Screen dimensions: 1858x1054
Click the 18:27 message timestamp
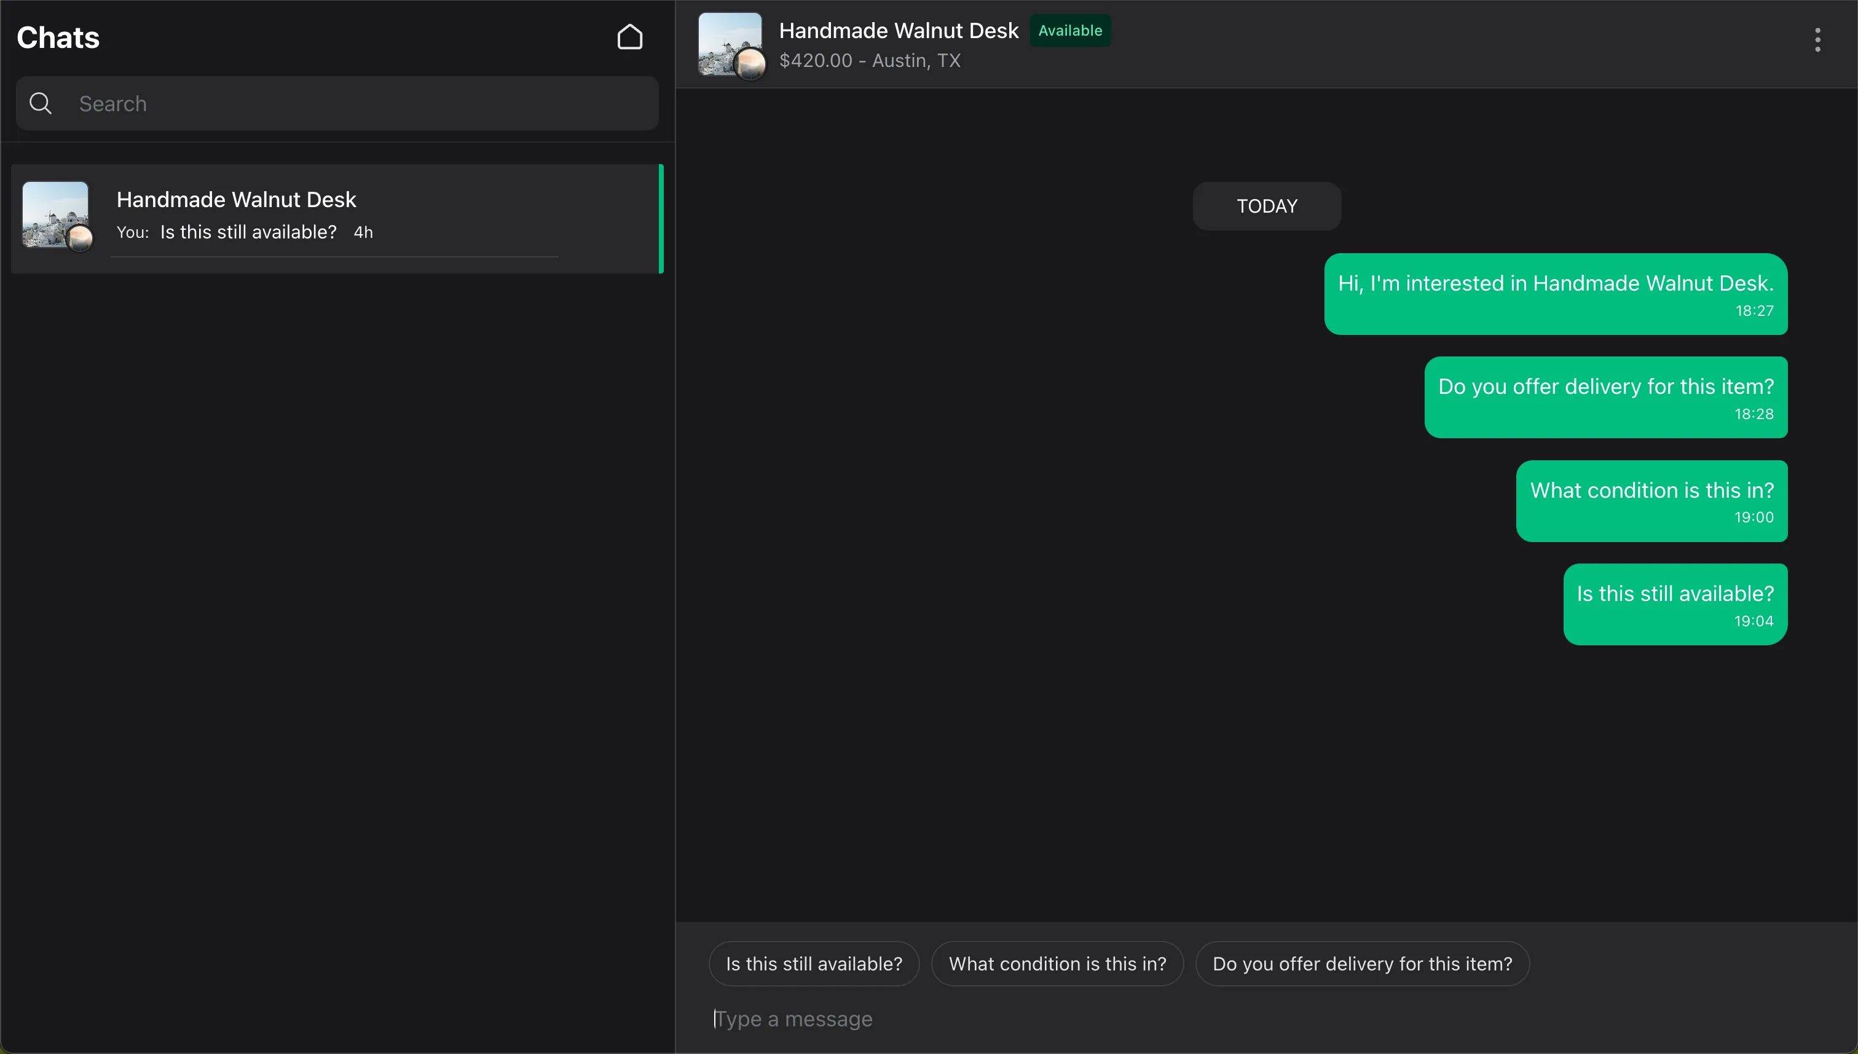1754,310
